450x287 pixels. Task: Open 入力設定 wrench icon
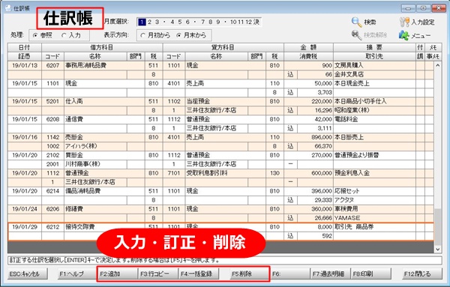point(404,22)
